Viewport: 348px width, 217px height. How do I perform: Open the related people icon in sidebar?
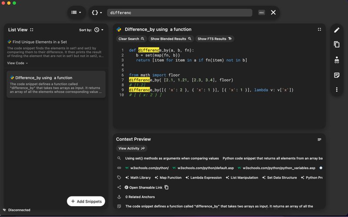tap(336, 60)
